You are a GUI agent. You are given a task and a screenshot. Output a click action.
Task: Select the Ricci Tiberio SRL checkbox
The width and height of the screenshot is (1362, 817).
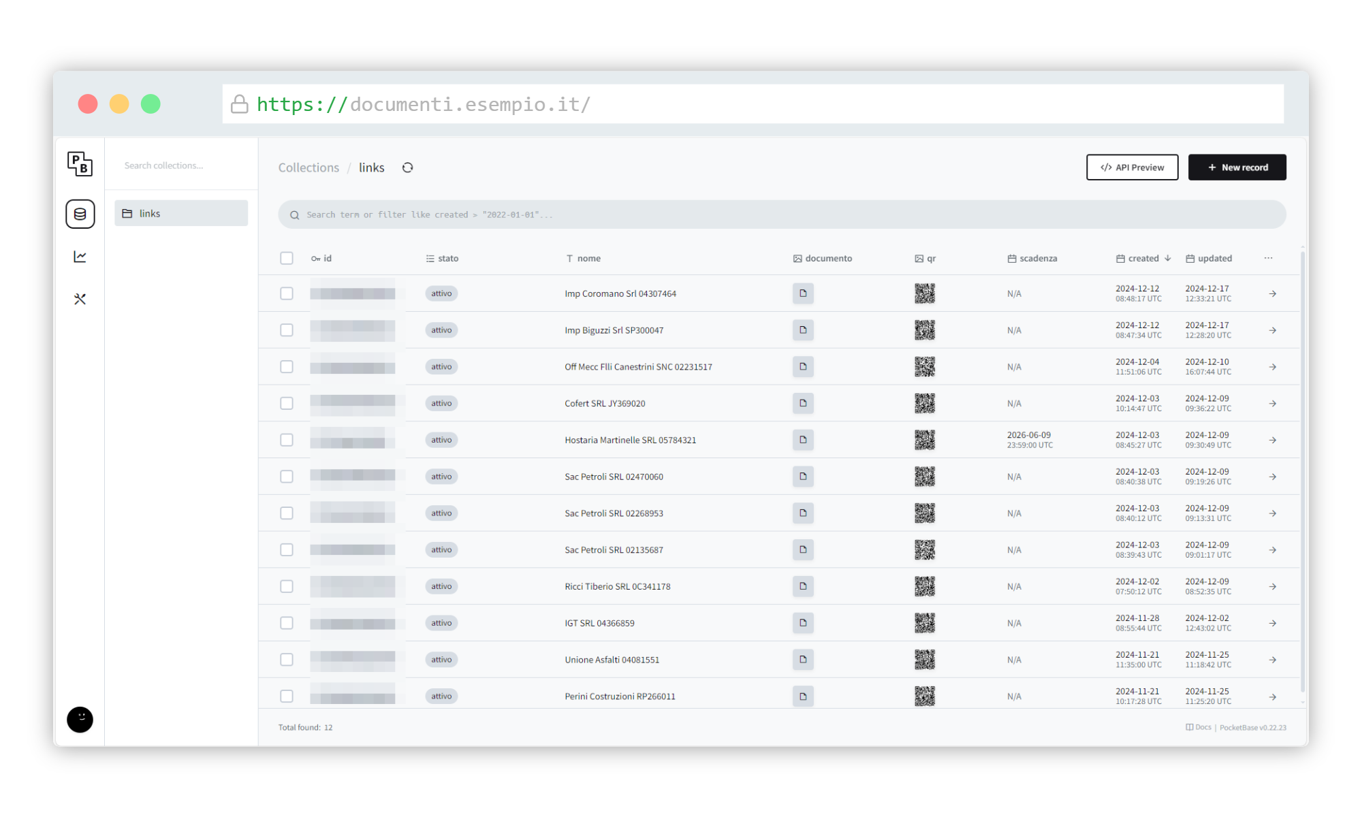[x=287, y=586]
